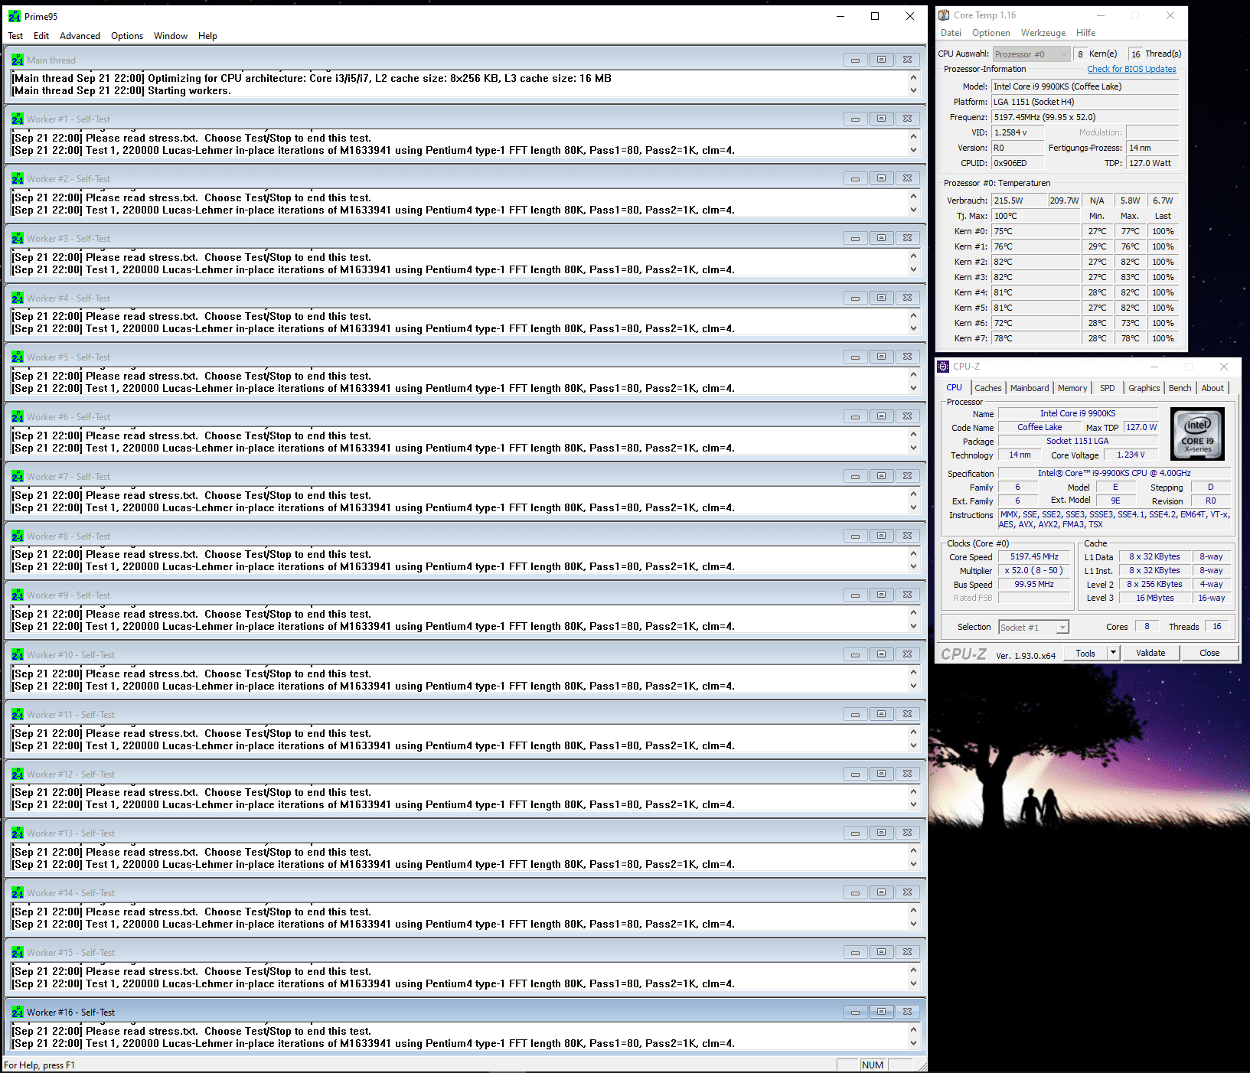Click the Intel Core i9 logo in CPU-Z
Image resolution: width=1250 pixels, height=1073 pixels.
(1198, 433)
